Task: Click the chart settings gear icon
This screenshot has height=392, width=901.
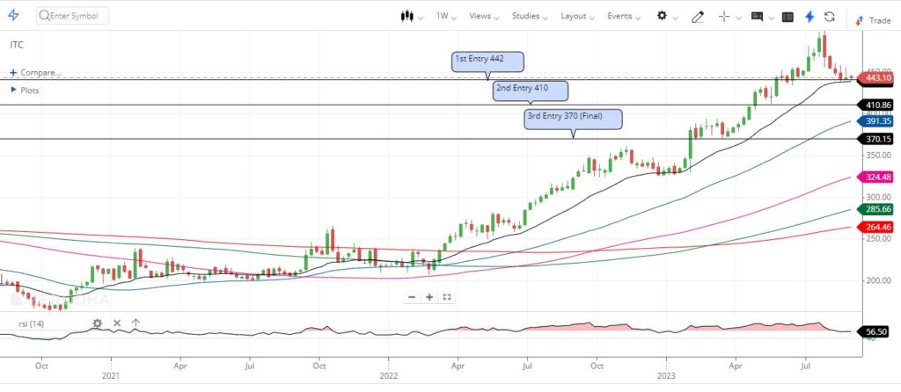Action: [662, 16]
